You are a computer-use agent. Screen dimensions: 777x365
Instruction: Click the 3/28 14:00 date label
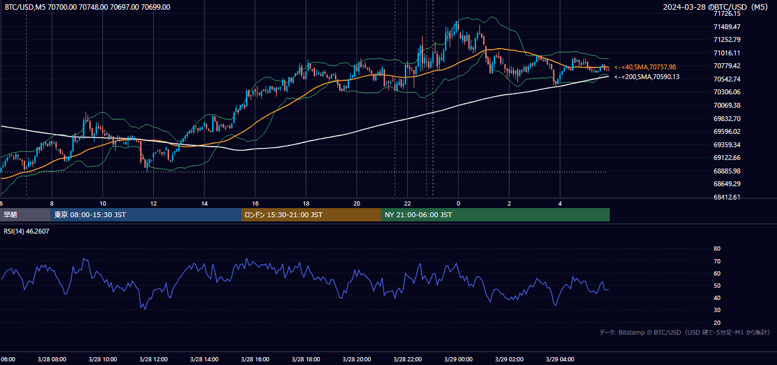coord(204,360)
